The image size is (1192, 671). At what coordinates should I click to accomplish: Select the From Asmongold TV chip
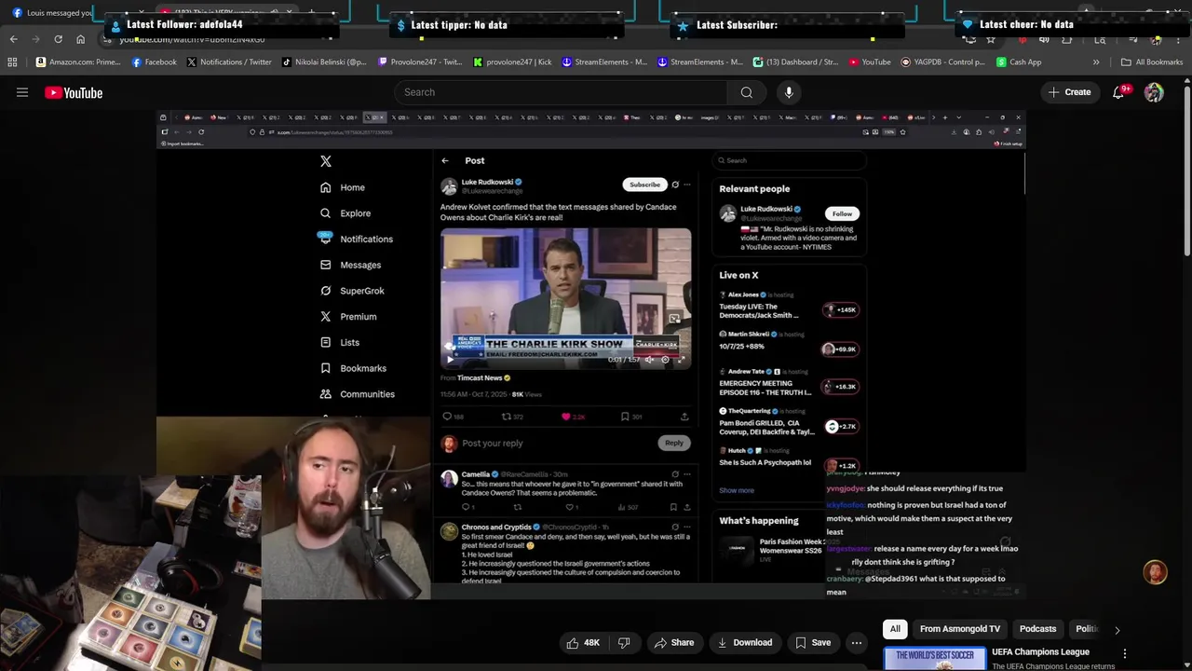click(960, 629)
